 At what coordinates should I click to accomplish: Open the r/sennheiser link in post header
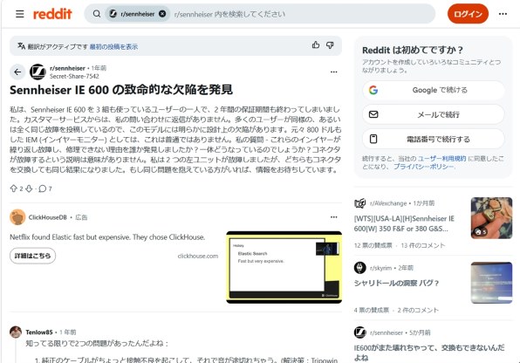(x=67, y=68)
